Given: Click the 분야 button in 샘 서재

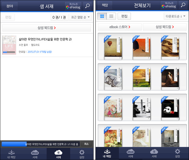Looking at the screenshot, I should [x=10, y=6].
